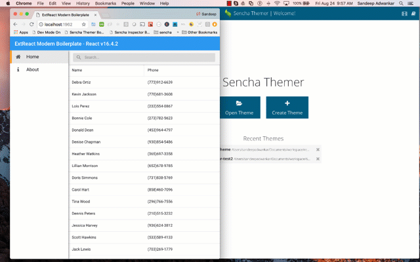Click the green extension icon in Chrome toolbar
The width and height of the screenshot is (420, 262).
point(102,24)
